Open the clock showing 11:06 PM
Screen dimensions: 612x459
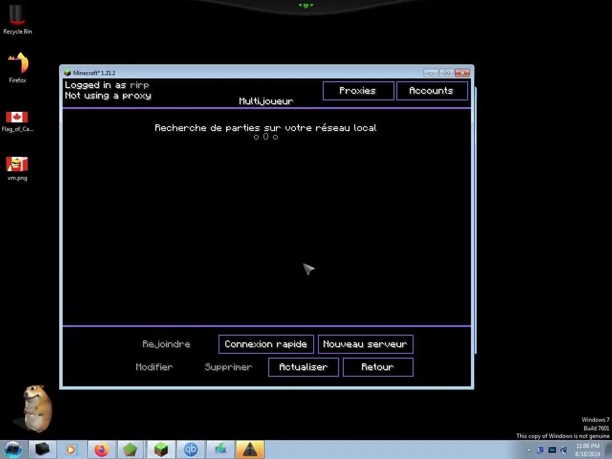click(588, 450)
